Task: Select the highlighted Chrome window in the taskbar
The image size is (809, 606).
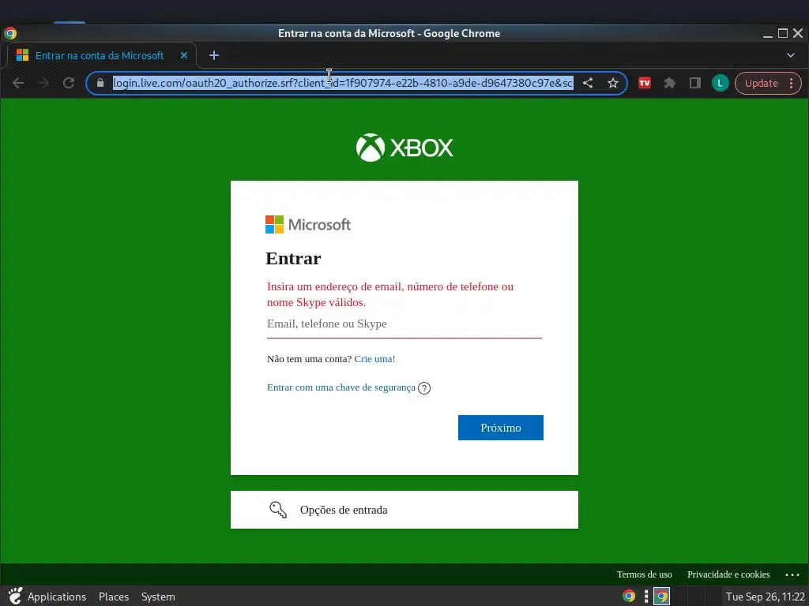Action: pos(661,597)
